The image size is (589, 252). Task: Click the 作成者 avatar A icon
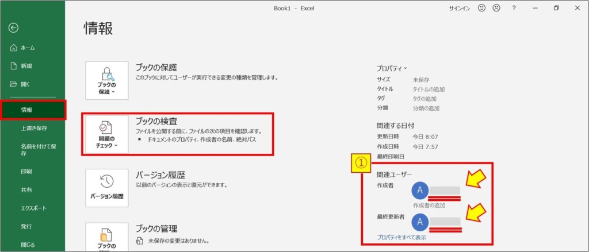point(420,191)
